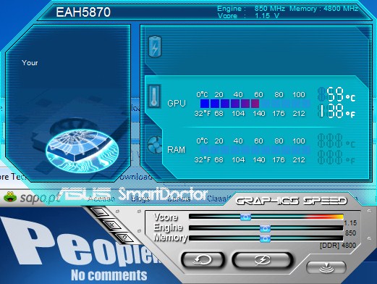Click the 1.15 Vcore value beside slider
The width and height of the screenshot is (377, 284).
tap(350, 222)
